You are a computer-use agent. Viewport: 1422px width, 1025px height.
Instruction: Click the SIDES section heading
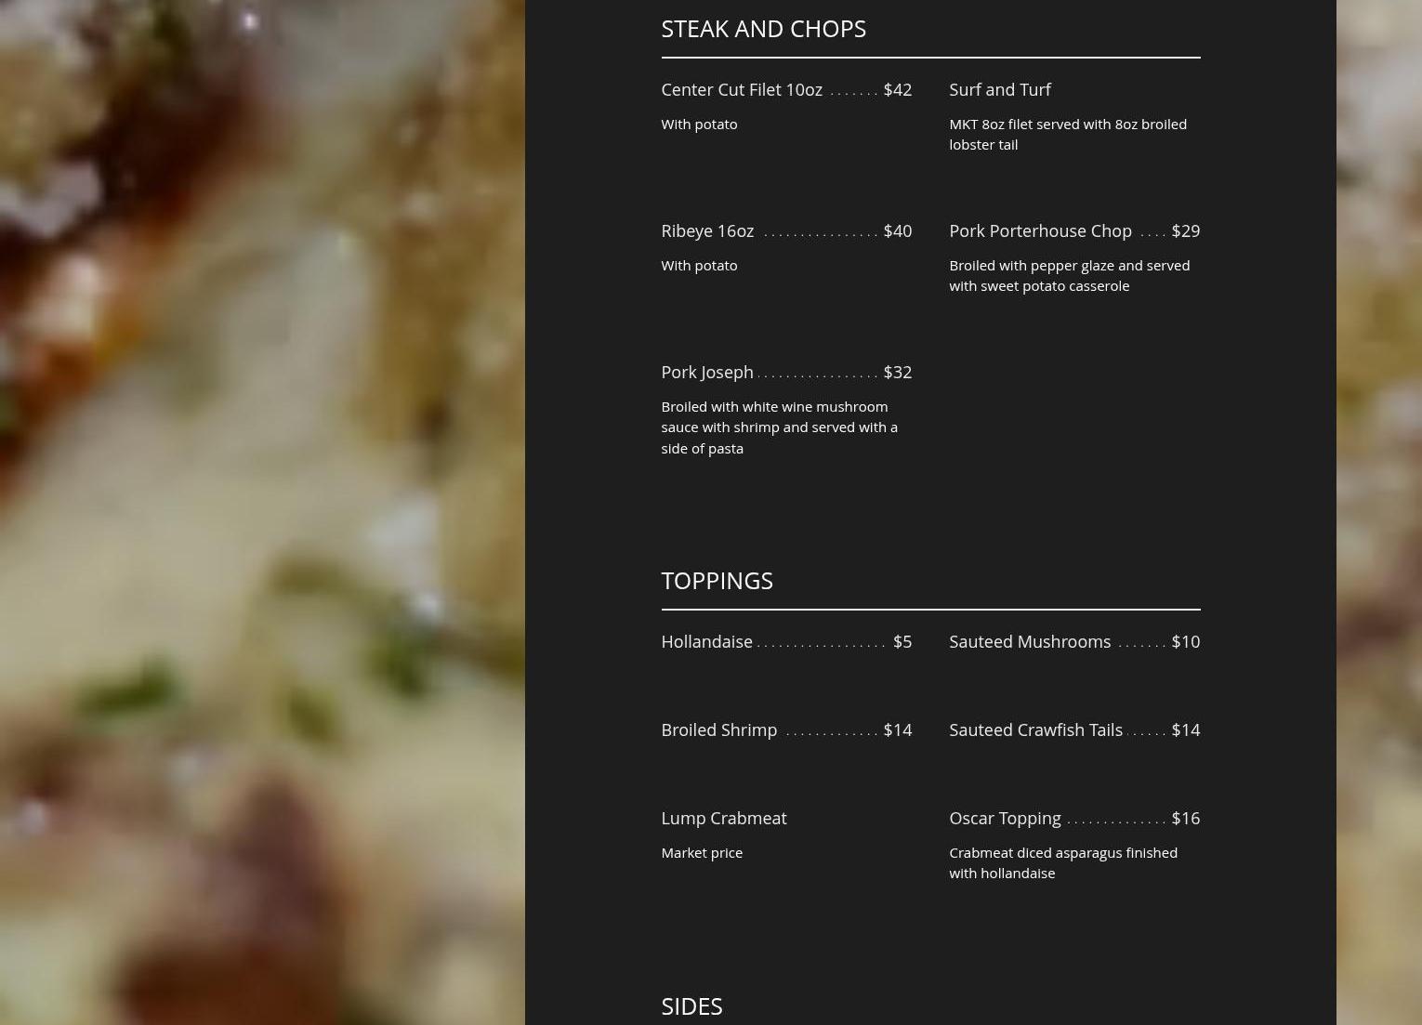coord(691,1006)
